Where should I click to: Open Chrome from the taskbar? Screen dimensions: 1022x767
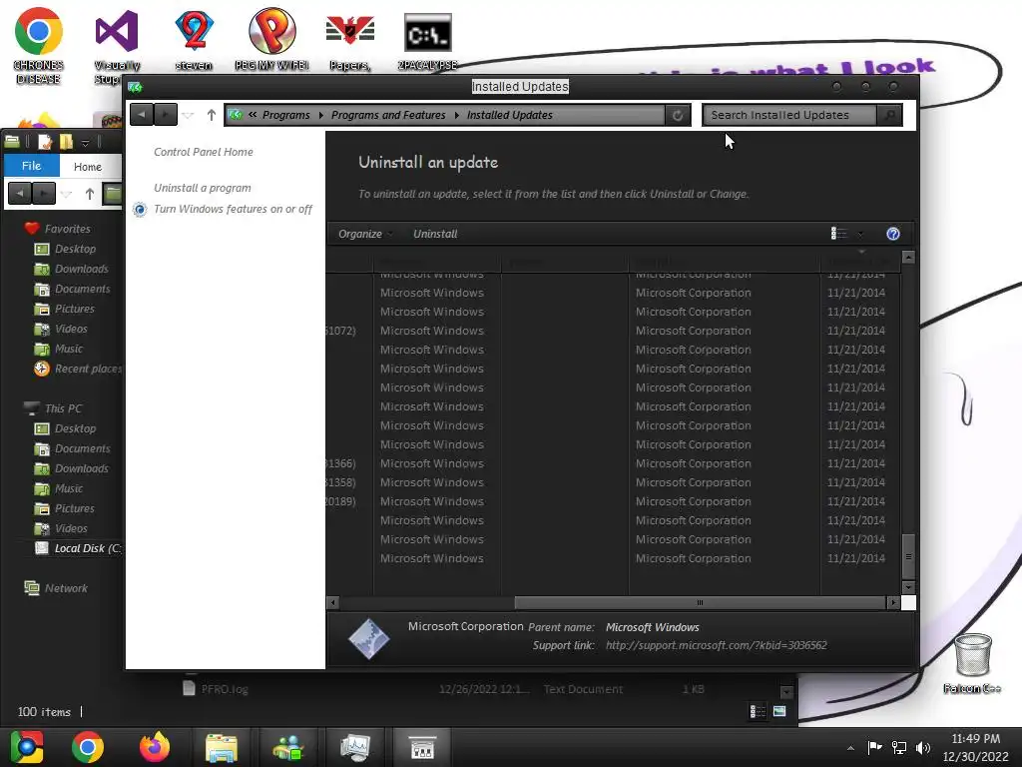[x=88, y=747]
